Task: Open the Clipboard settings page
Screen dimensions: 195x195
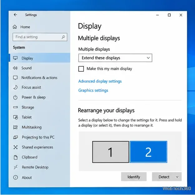Action: [39, 157]
